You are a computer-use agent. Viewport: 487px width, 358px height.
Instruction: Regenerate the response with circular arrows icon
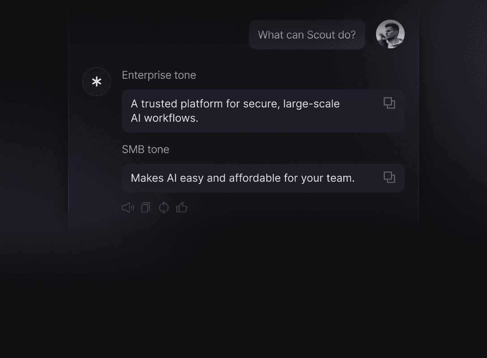[x=164, y=208]
